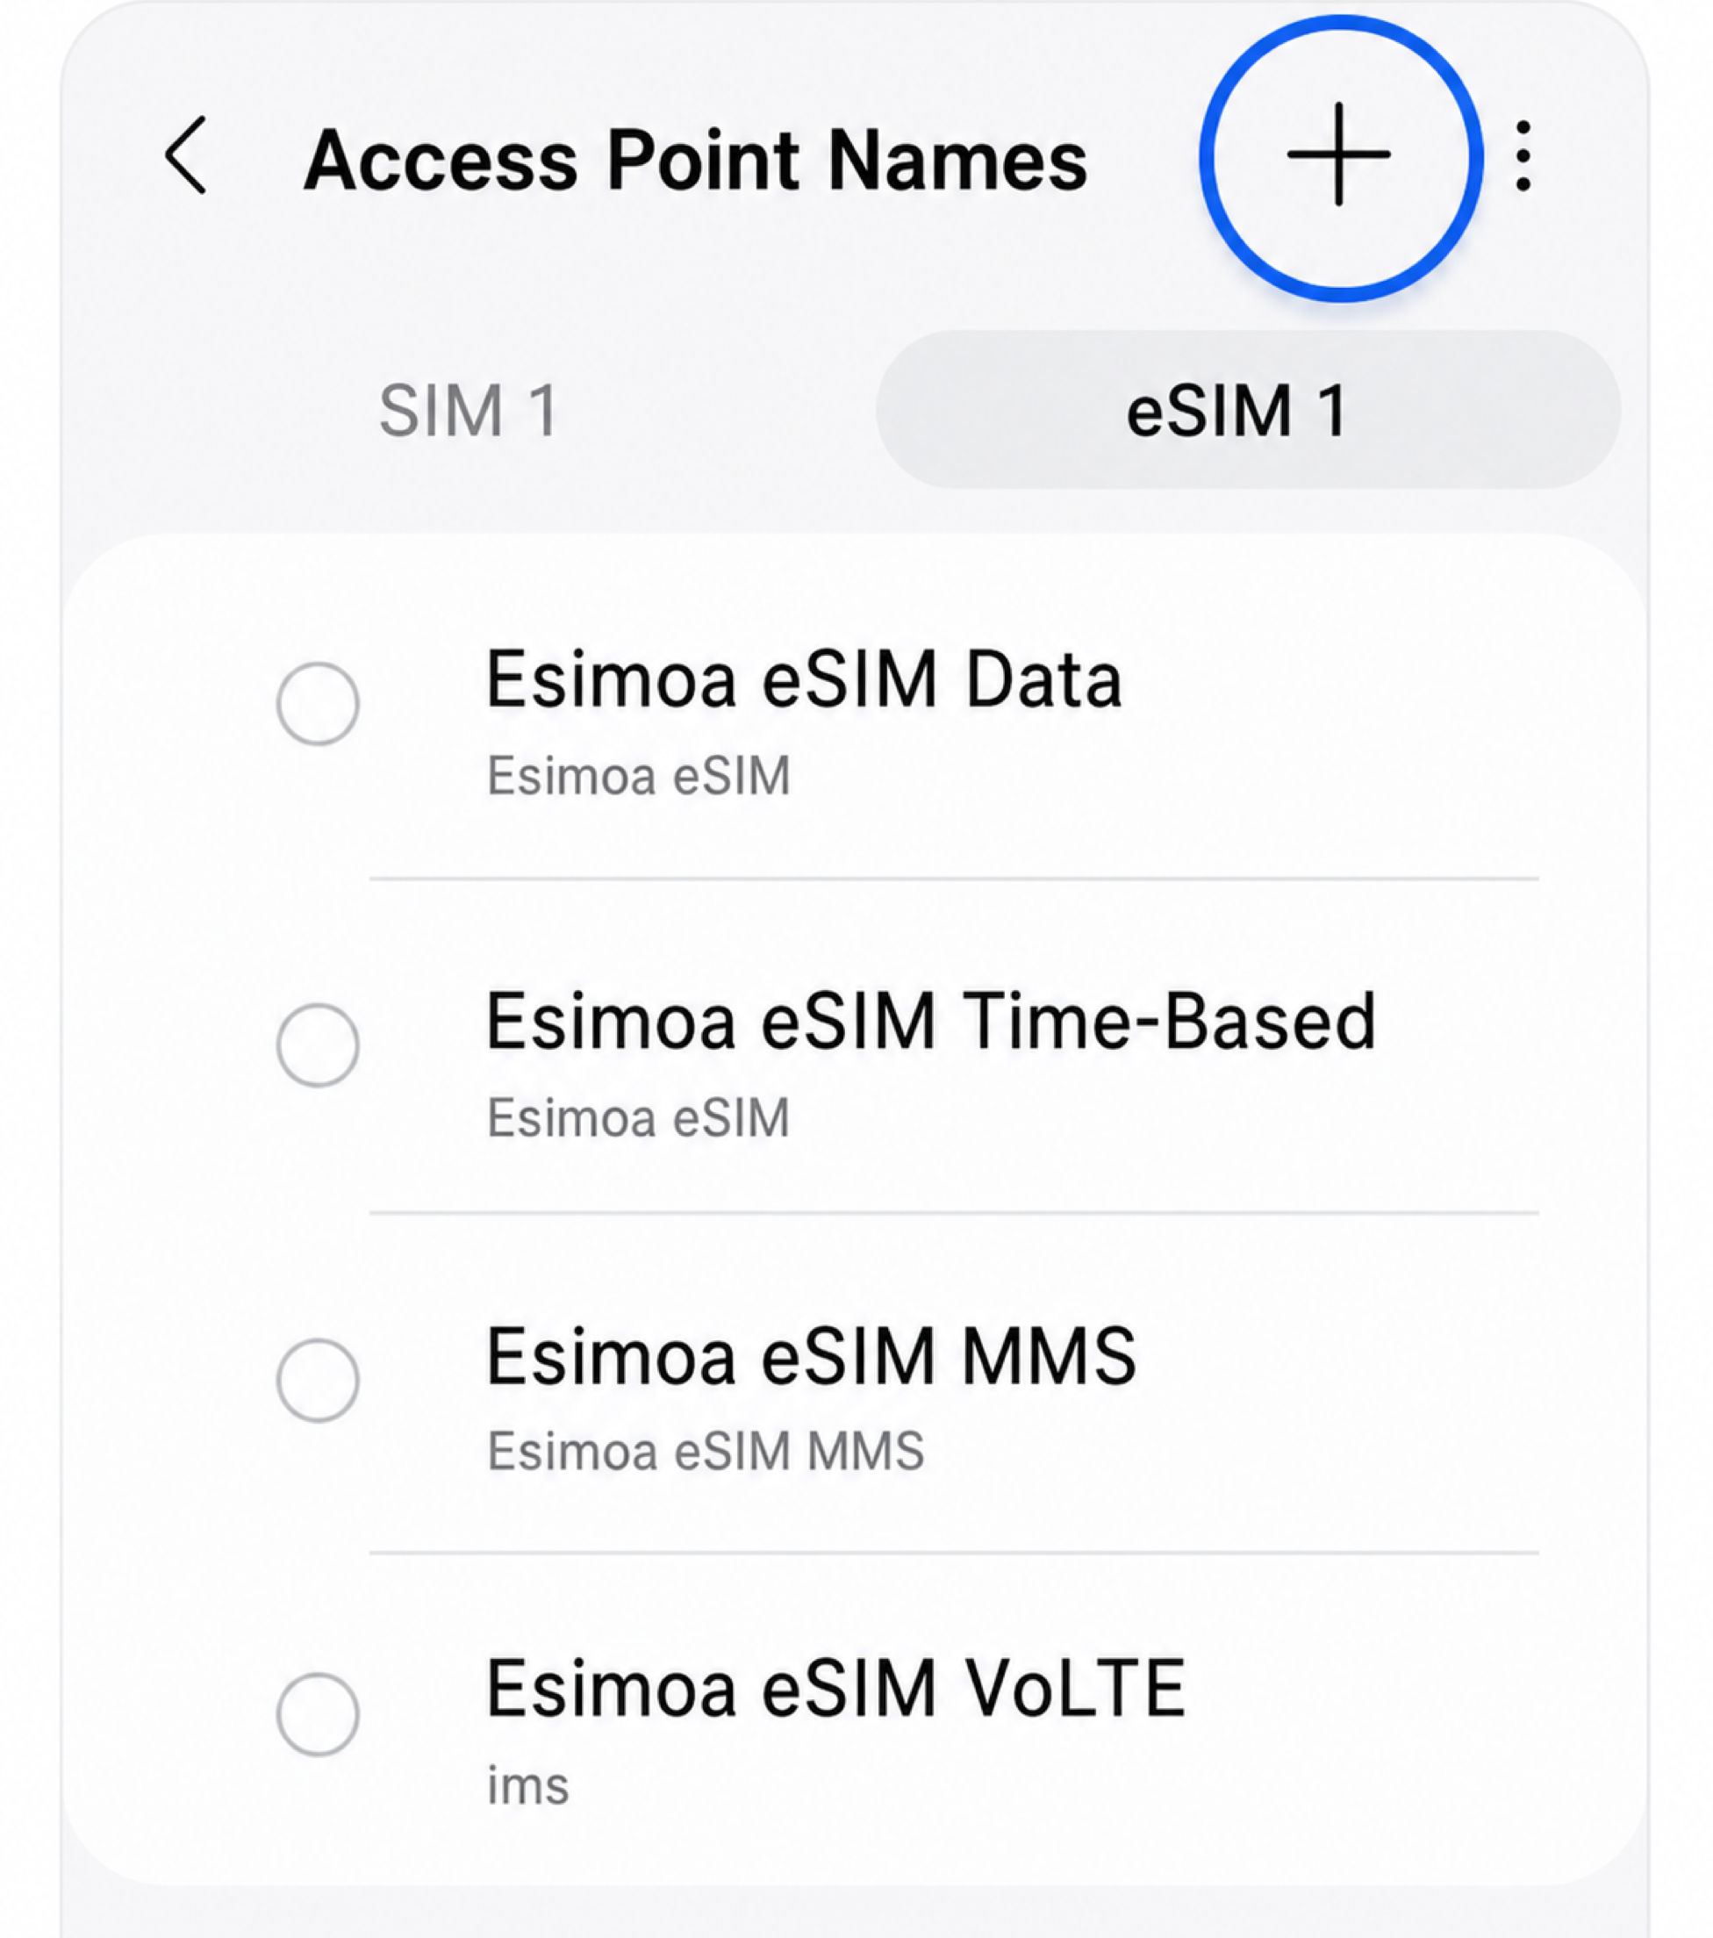Open Esimoa eSIM VoLTE entry title
Screen dimensions: 1713x1938
tap(836, 1688)
